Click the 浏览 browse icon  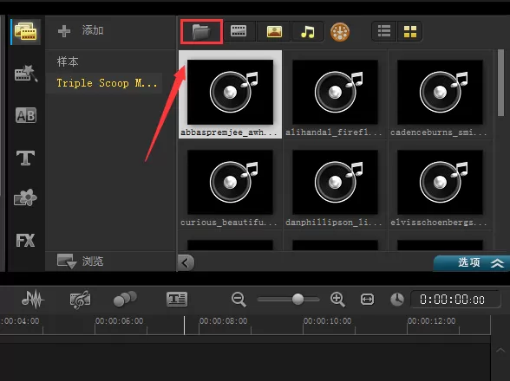click(67, 262)
